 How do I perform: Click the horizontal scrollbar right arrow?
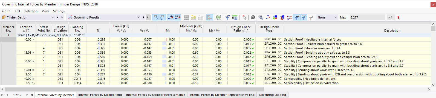pos(429,89)
